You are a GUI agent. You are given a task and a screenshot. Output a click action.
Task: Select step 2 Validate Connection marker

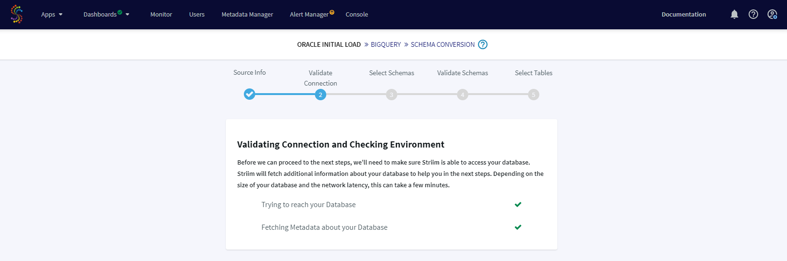click(321, 95)
